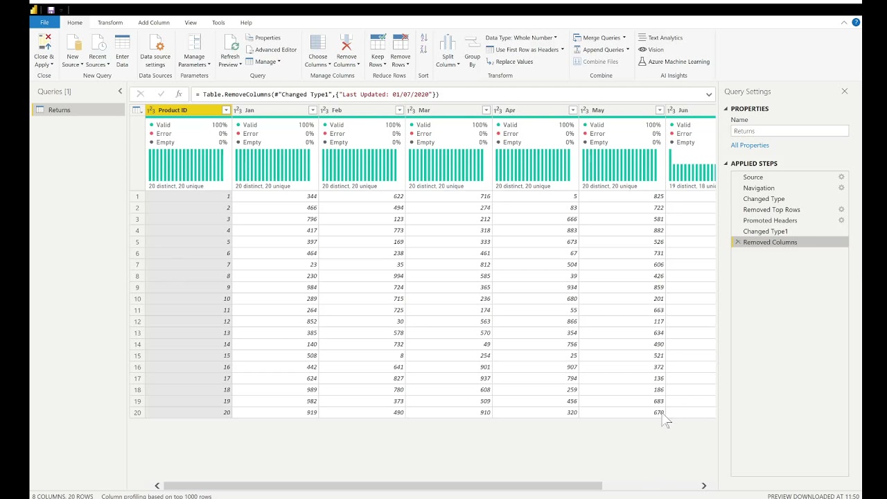This screenshot has height=499, width=887.
Task: Open the gear settings for Promoted Headers
Action: coord(841,220)
